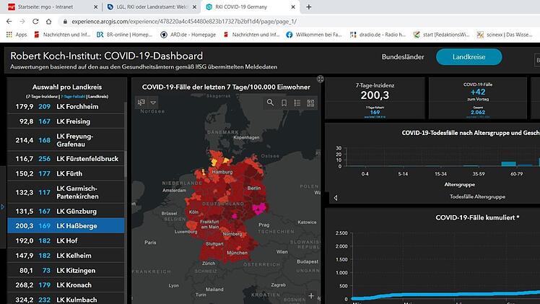Select LK Kronach in list

coord(66,285)
